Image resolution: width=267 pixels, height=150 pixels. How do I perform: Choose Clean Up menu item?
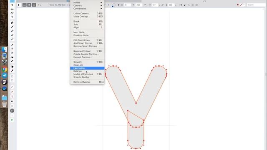pyautogui.click(x=87, y=65)
